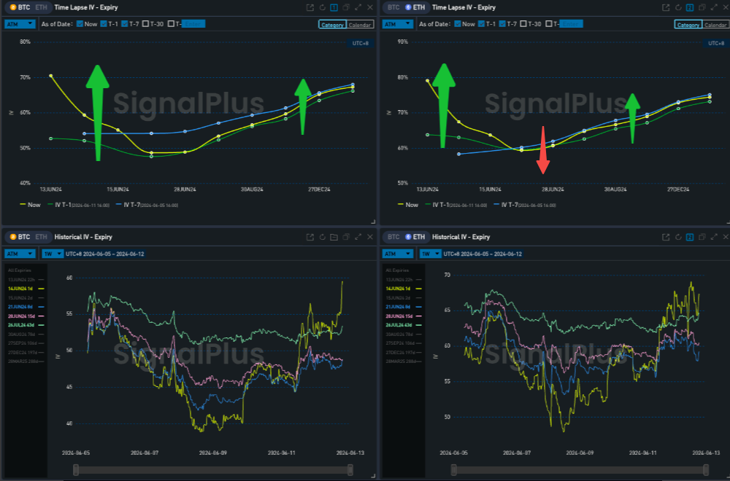Select 21JUN24 expiry in BTC Historical legend

pos(20,307)
